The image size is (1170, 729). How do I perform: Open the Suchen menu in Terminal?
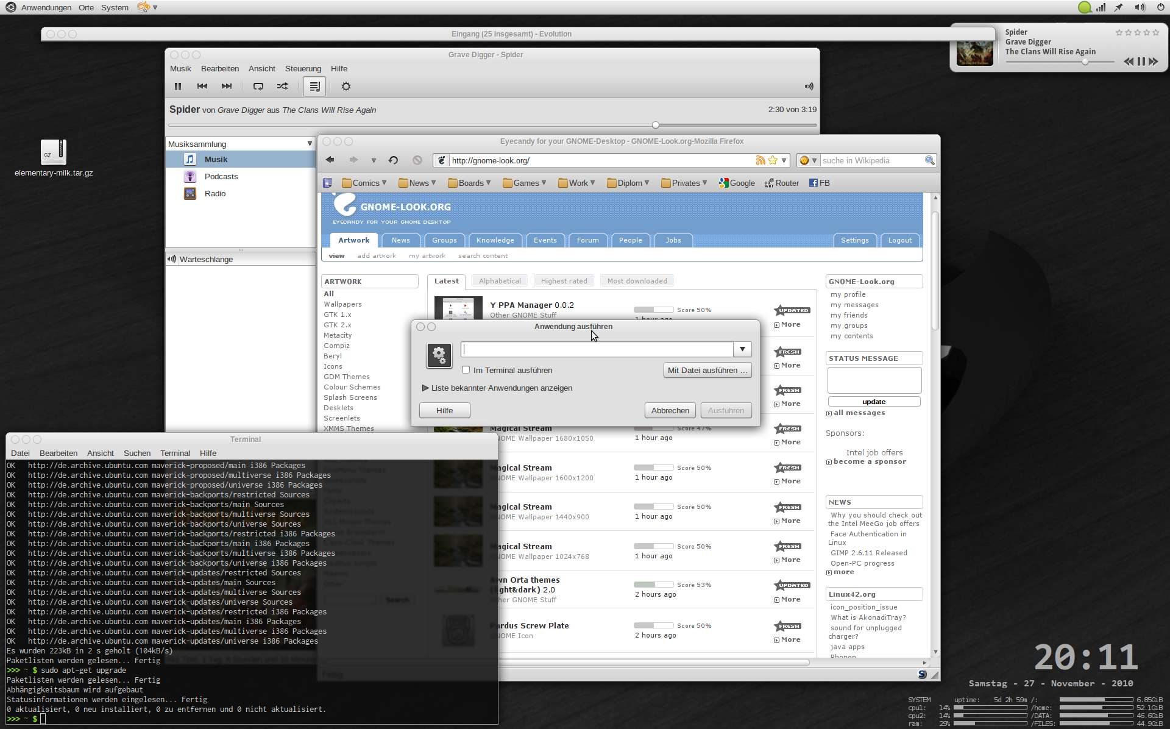point(137,453)
